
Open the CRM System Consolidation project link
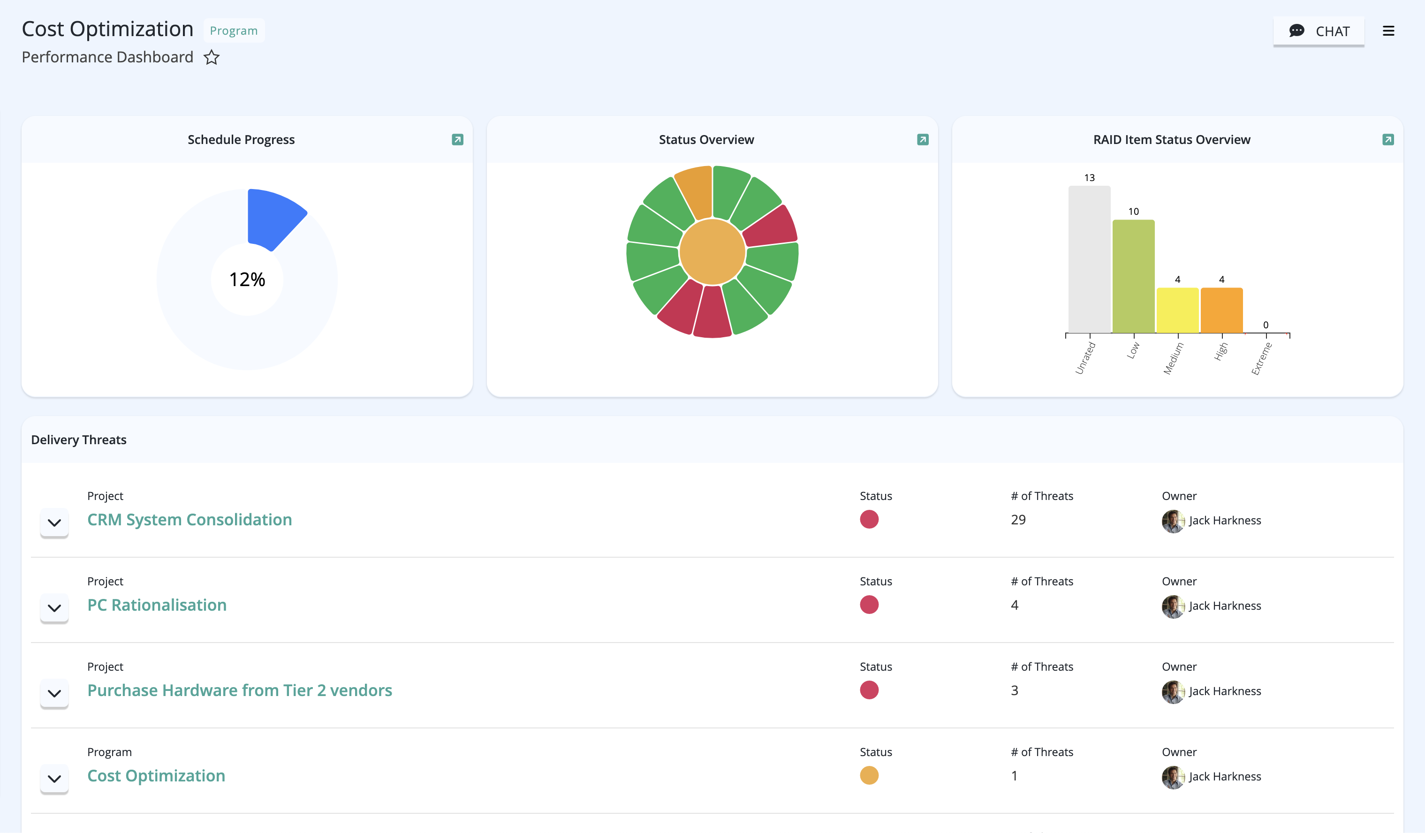[x=189, y=520]
